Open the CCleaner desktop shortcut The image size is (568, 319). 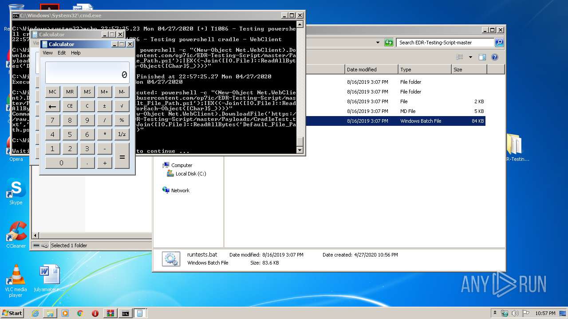16,235
